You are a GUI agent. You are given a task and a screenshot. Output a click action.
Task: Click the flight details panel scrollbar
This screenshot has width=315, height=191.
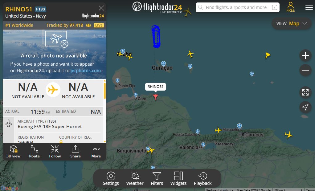click(x=105, y=91)
